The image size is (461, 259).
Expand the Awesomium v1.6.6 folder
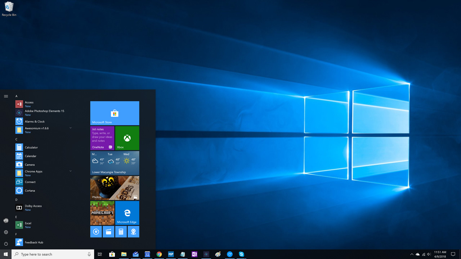[x=71, y=128]
